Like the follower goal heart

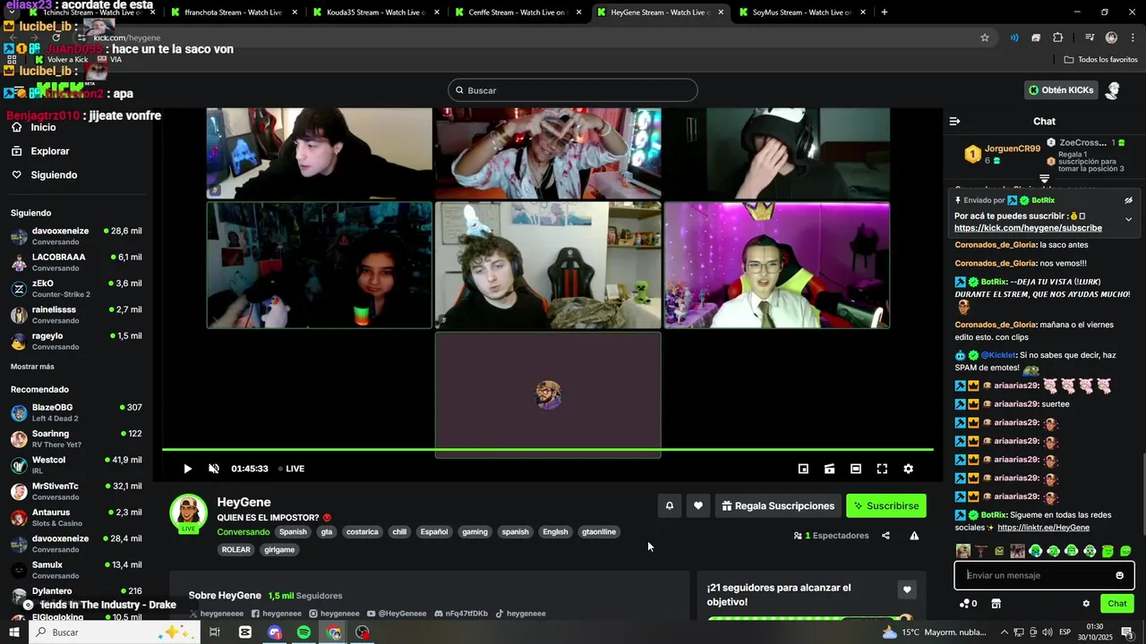(907, 589)
